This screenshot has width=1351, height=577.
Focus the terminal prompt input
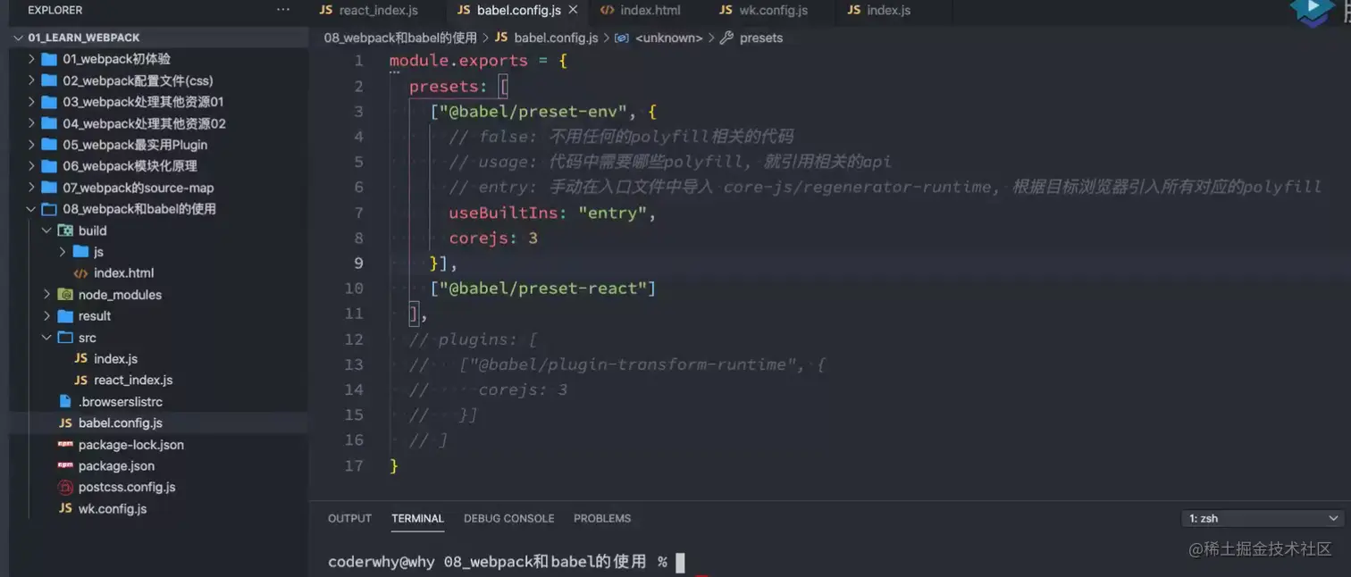680,562
